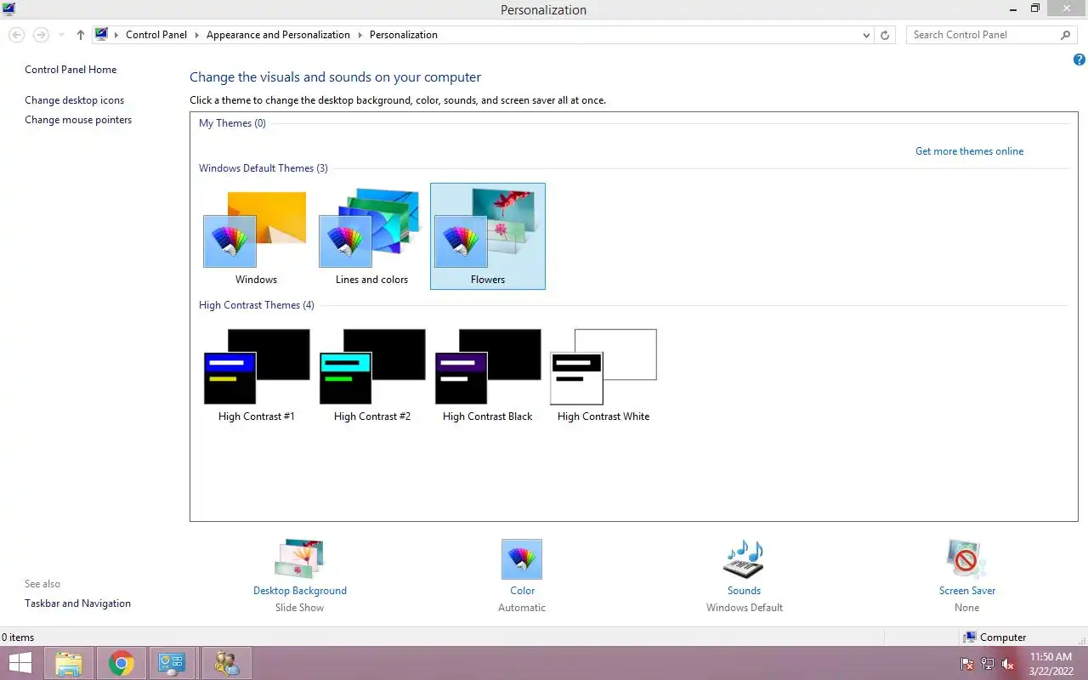Choose the Flowers theme
Image resolution: width=1088 pixels, height=680 pixels.
tap(488, 236)
